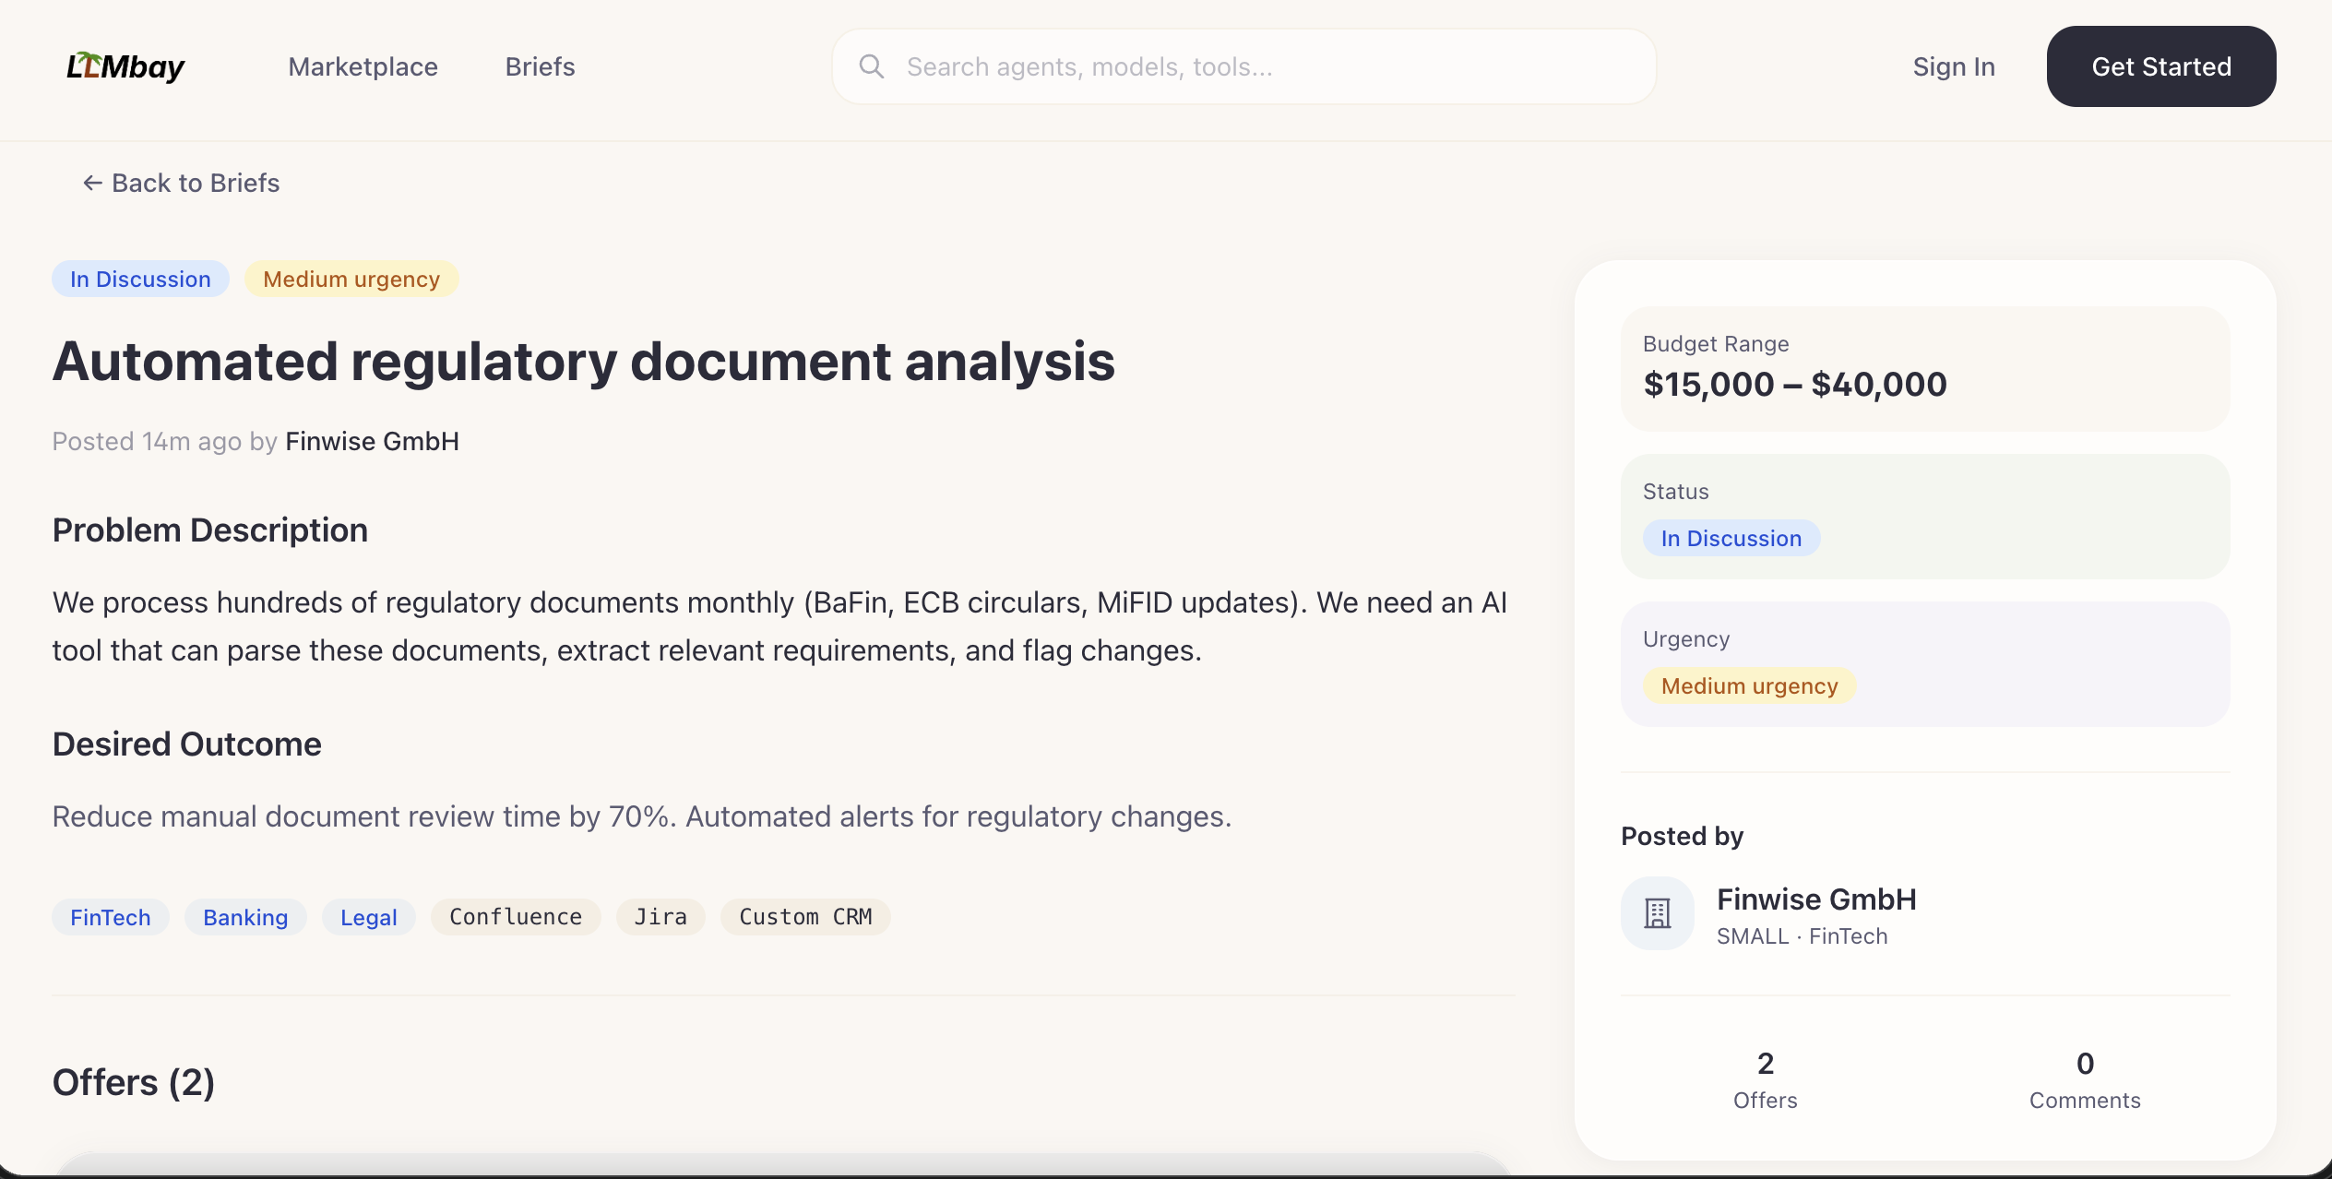
Task: Click the Custom CRM tag
Action: tap(805, 917)
